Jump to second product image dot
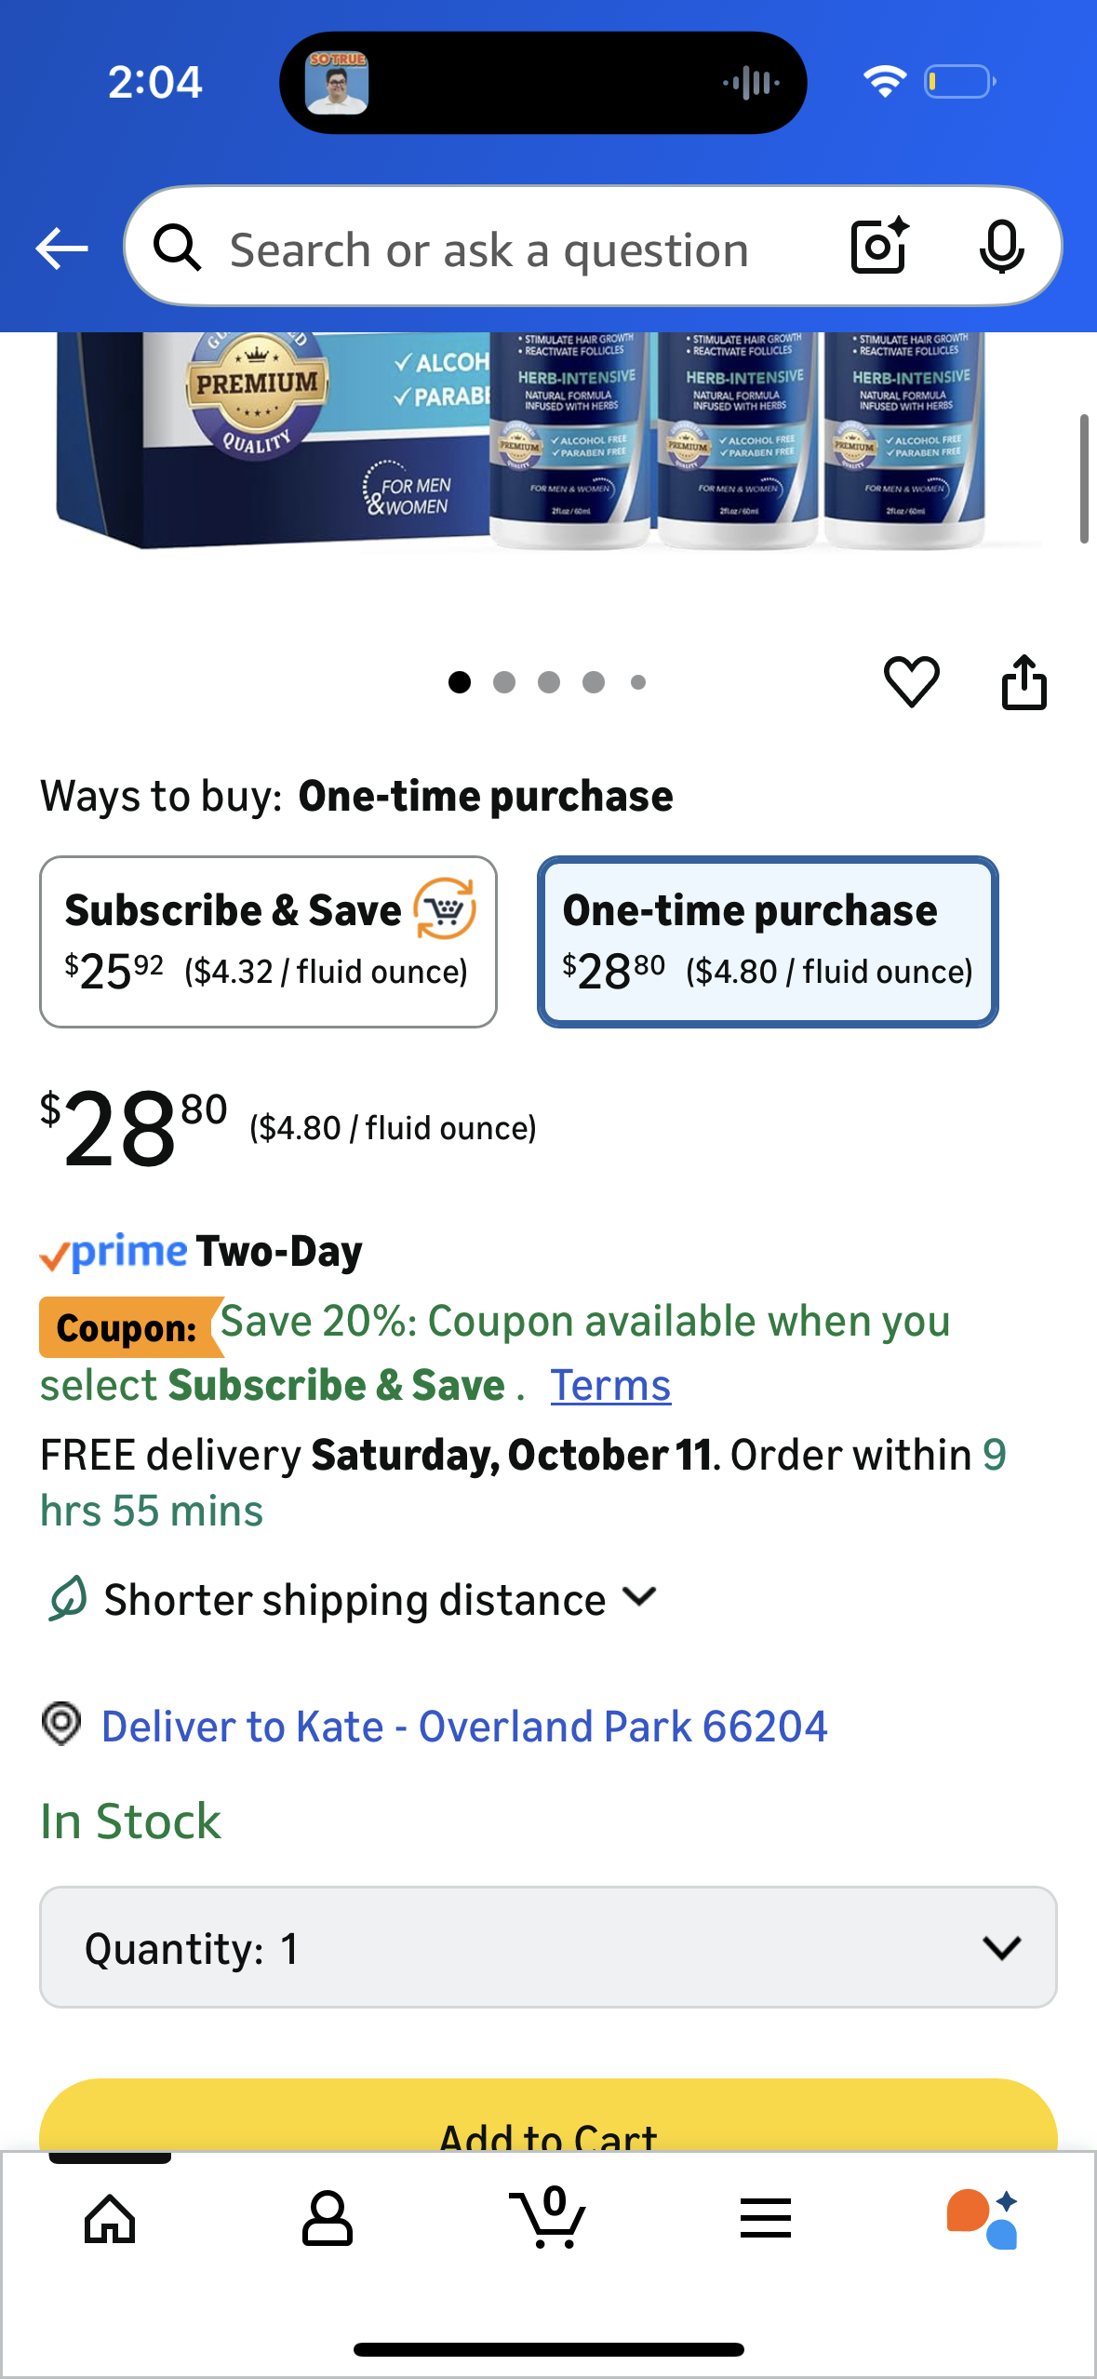Screen dimensions: 1097x2379 pyautogui.click(x=504, y=683)
